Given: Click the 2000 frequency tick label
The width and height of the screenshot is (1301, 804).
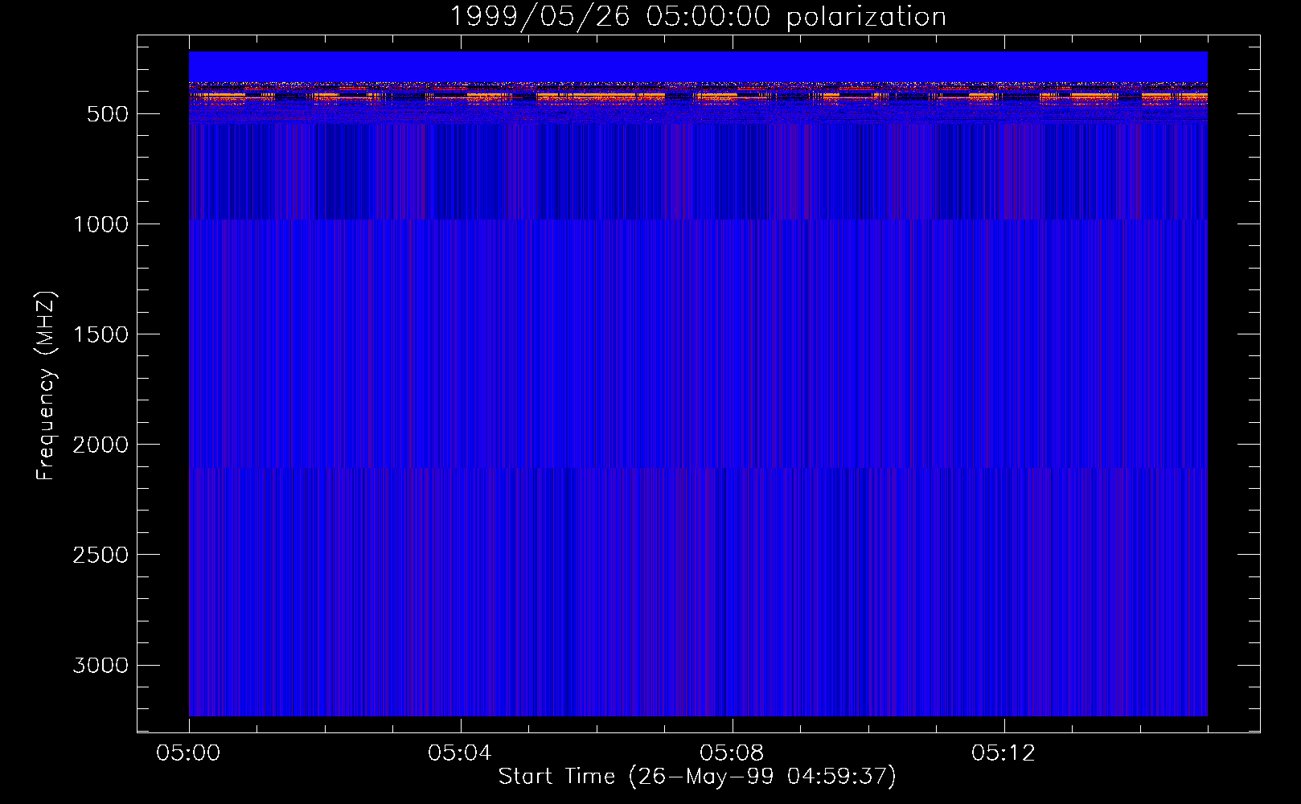Looking at the screenshot, I should pyautogui.click(x=101, y=445).
